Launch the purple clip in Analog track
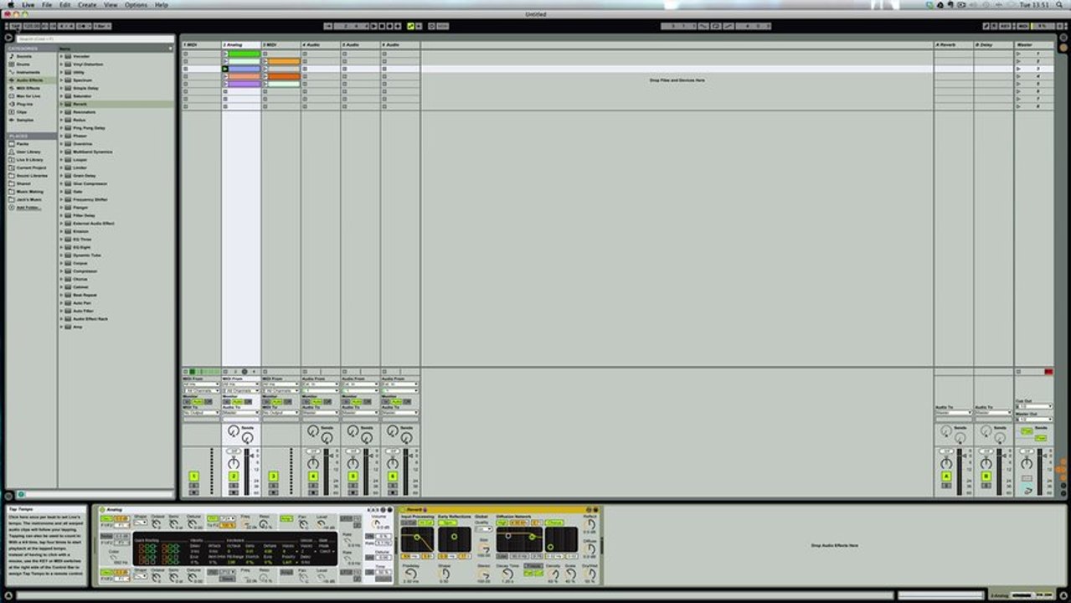 point(225,84)
